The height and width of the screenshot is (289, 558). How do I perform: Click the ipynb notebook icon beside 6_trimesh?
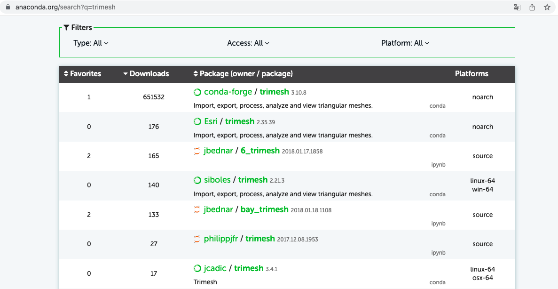tap(197, 151)
